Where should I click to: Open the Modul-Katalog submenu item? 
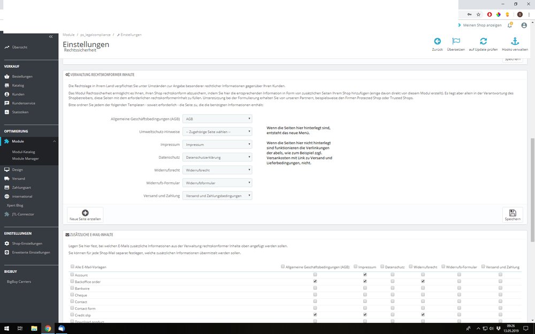coord(24,152)
